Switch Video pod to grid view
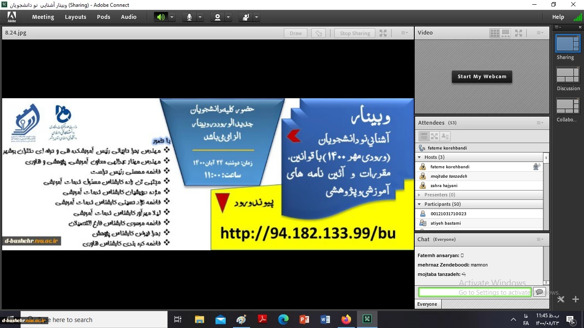584x328 pixels. (x=495, y=32)
